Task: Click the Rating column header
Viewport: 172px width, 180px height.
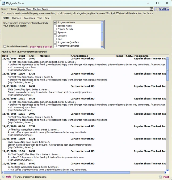Action: [x=120, y=56]
